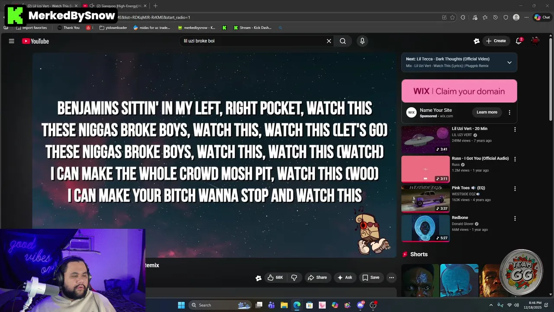Open options menu for the Wix ad
Screen dimensions: 554x312
(x=509, y=112)
